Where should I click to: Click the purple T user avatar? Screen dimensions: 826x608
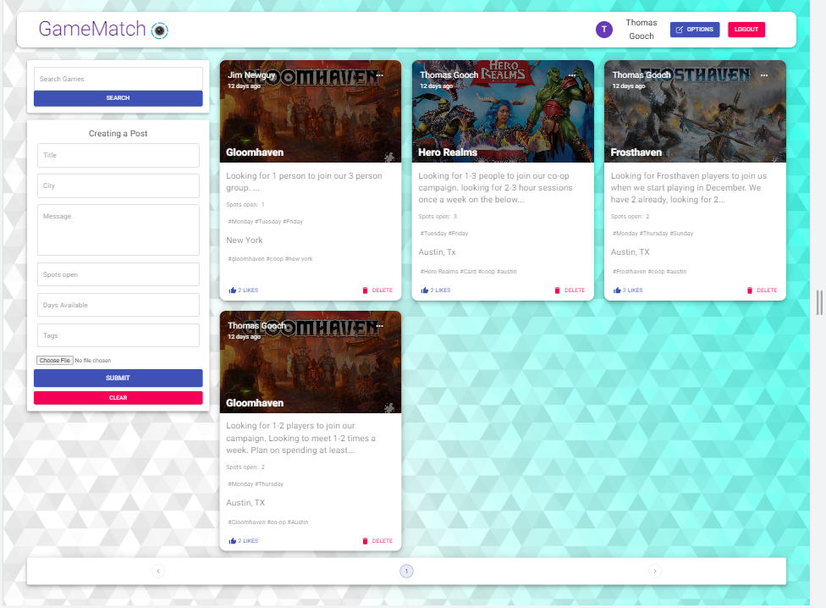(x=603, y=30)
